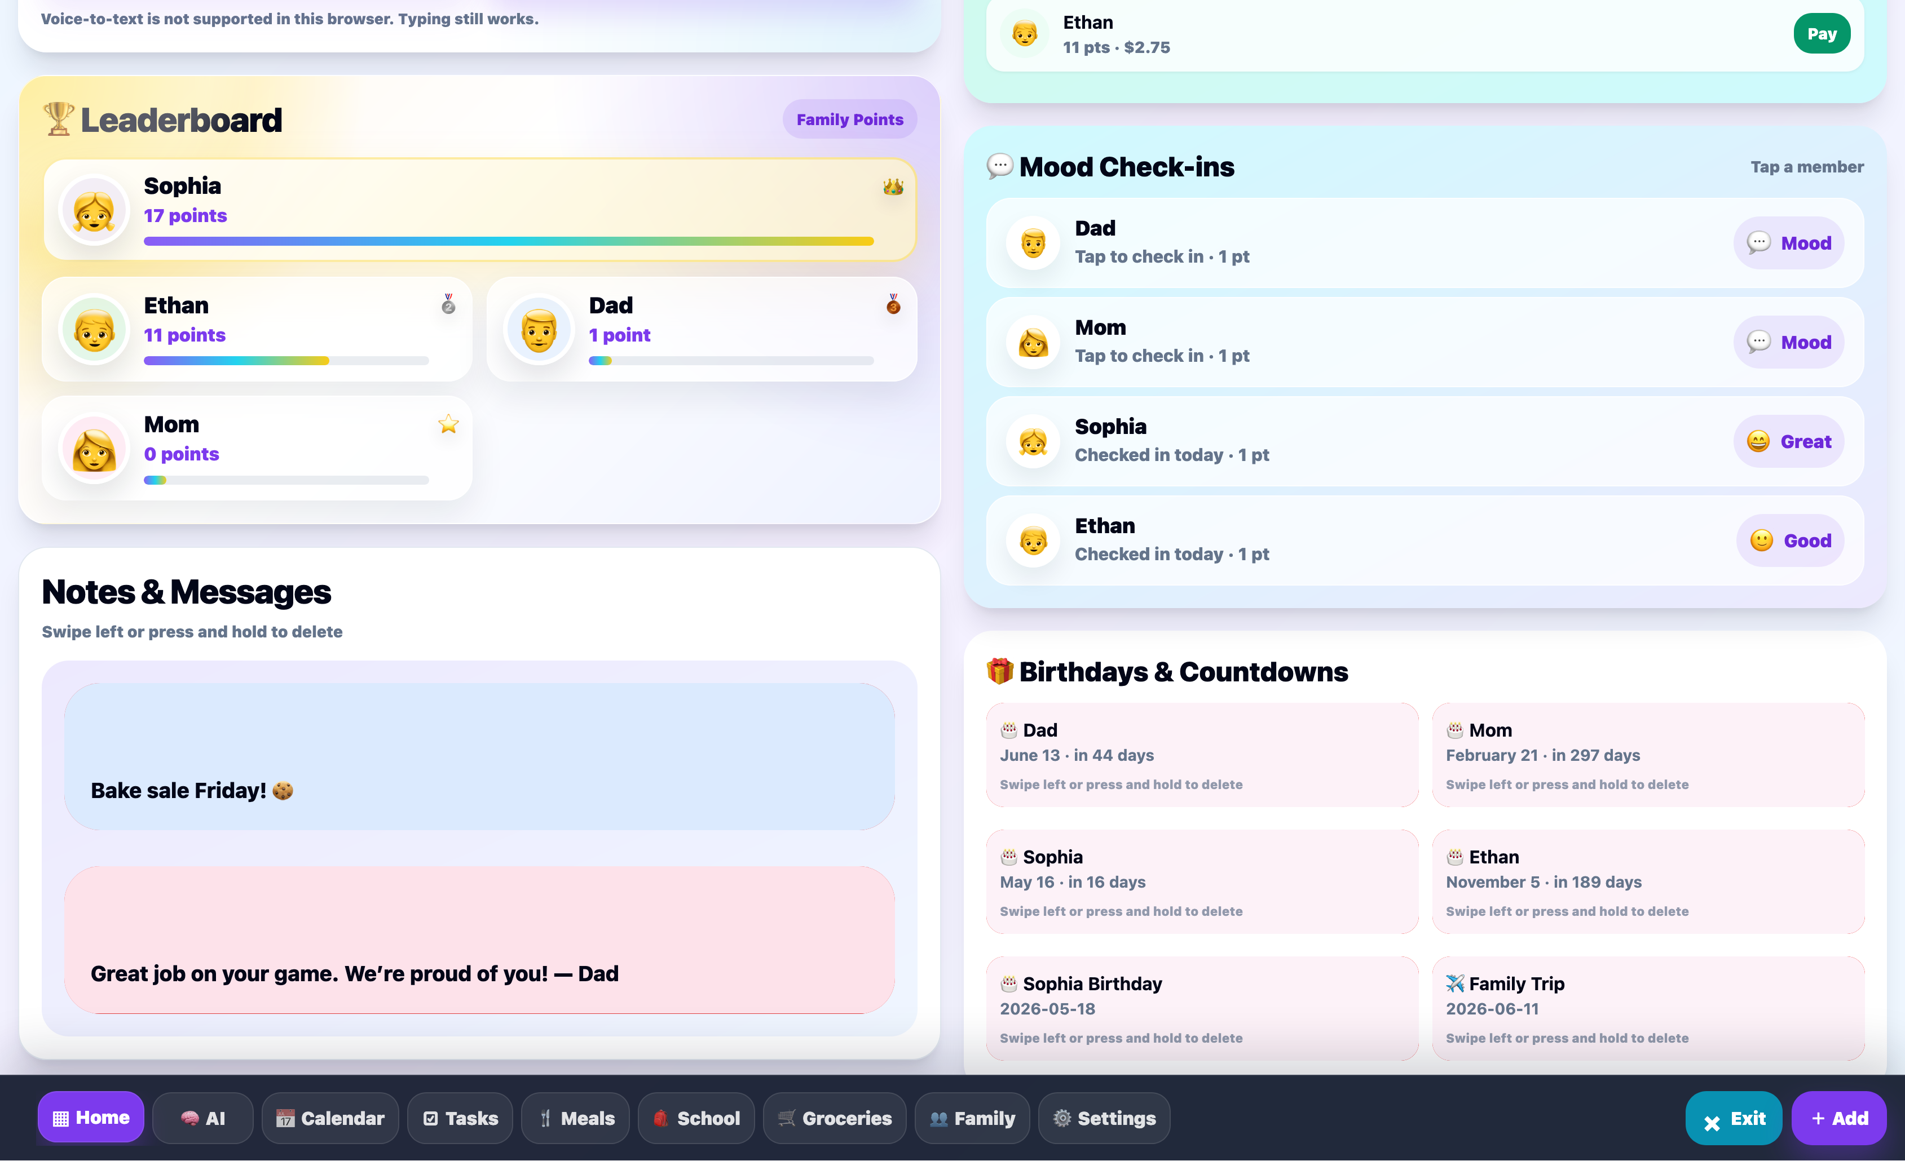Click Ethan's avatar in the Leaderboard
Screen dimensions: 1905x1161
(x=94, y=329)
